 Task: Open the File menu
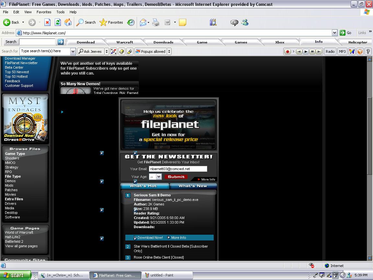pos(6,12)
